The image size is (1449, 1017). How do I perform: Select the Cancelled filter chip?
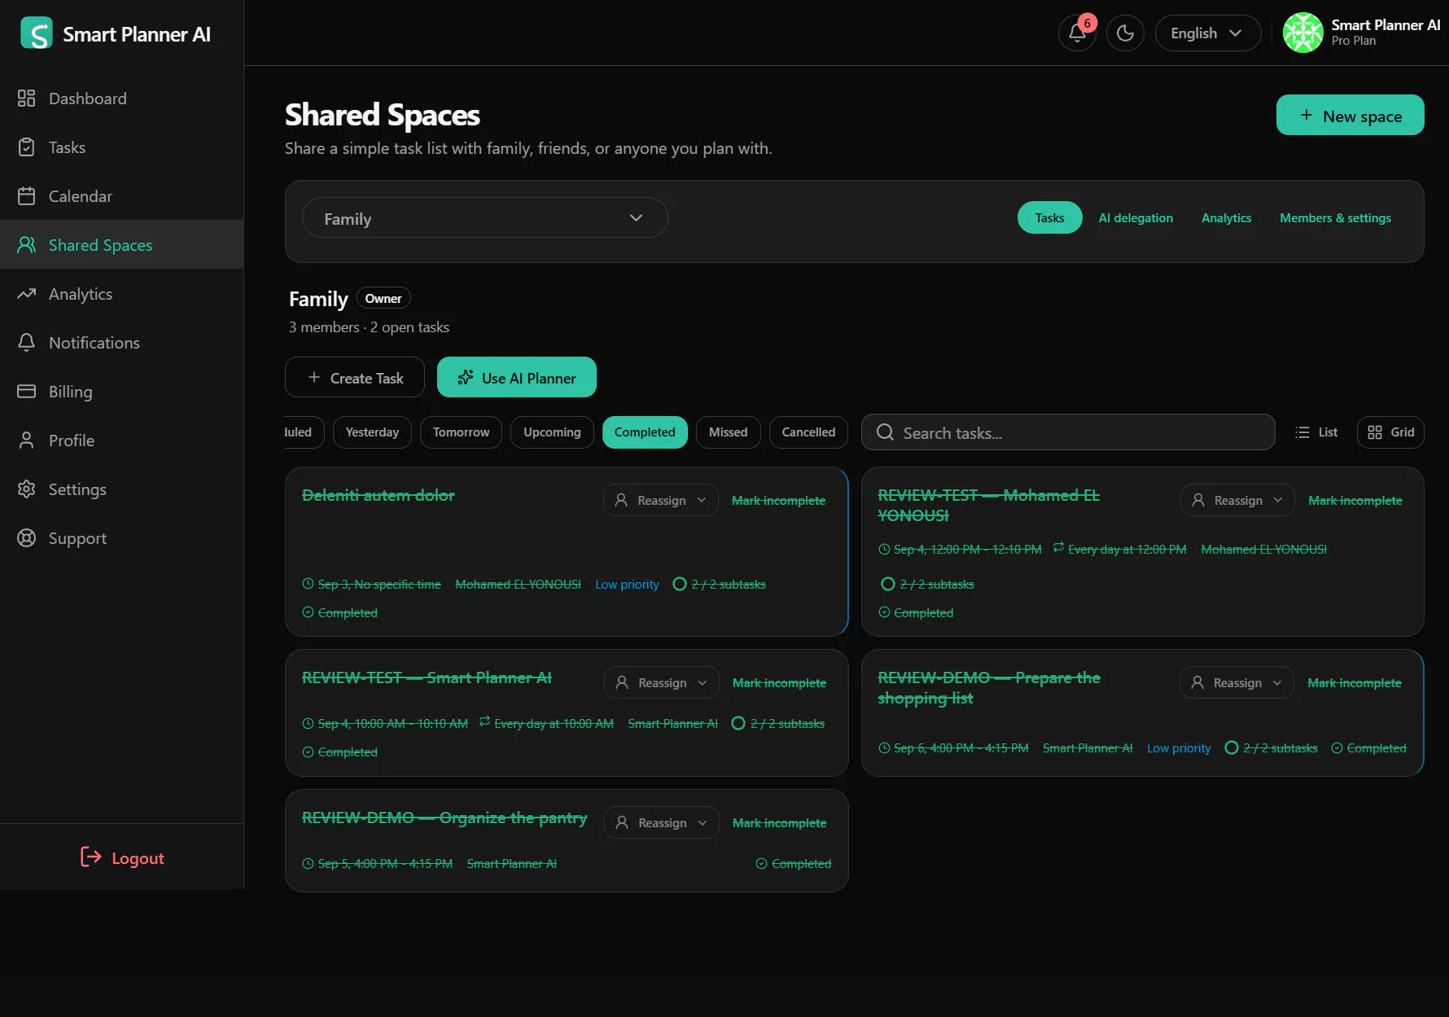(808, 432)
